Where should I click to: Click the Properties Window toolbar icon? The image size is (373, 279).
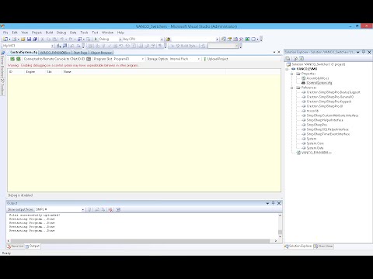(229, 39)
